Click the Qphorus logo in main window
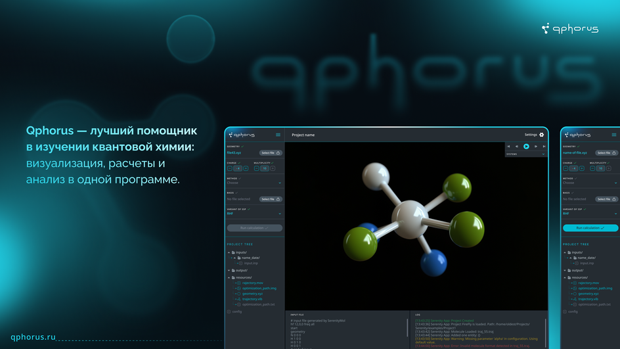620x349 pixels. pos(242,135)
